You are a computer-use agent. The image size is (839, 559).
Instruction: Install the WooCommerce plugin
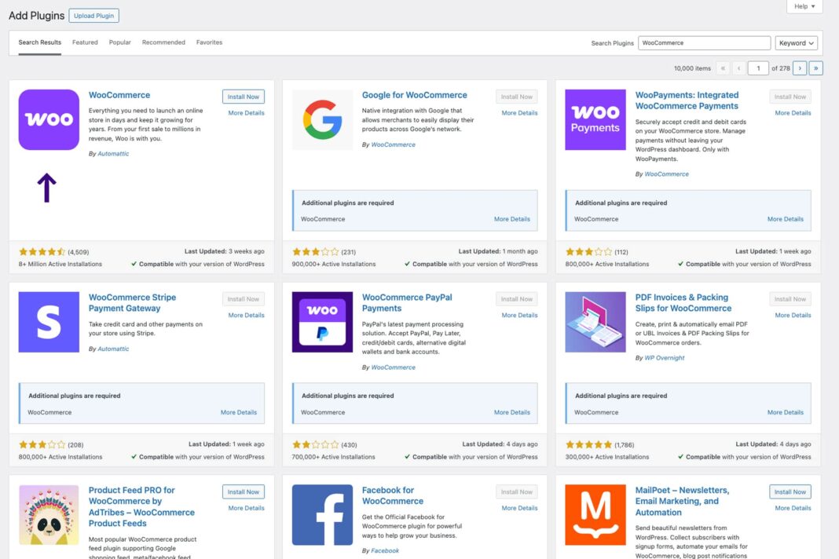coord(244,97)
